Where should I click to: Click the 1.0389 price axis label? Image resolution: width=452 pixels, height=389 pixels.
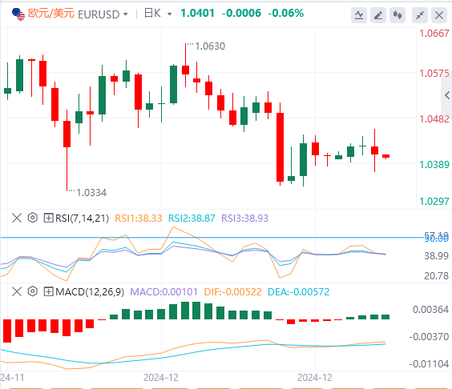click(434, 165)
